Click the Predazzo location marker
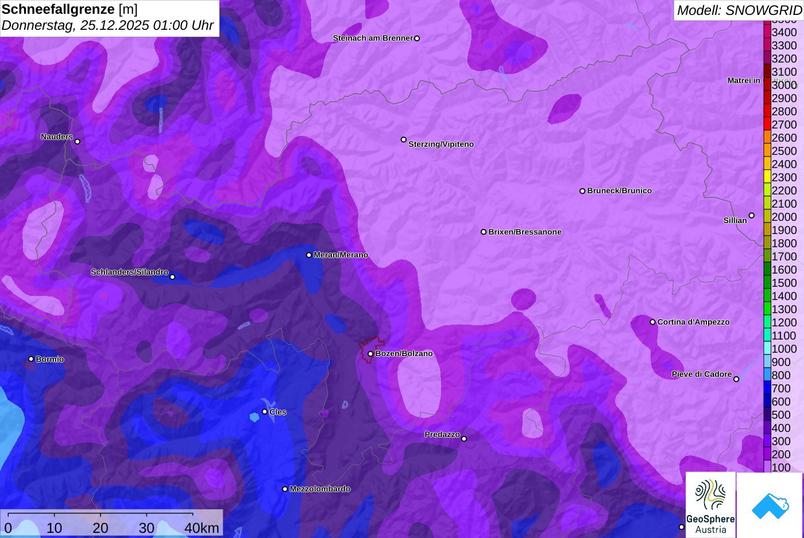804x538 pixels. [464, 439]
